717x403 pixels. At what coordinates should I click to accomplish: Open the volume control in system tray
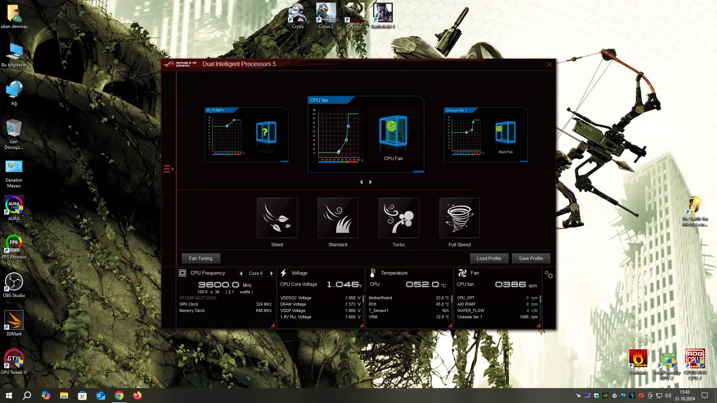tap(668, 396)
